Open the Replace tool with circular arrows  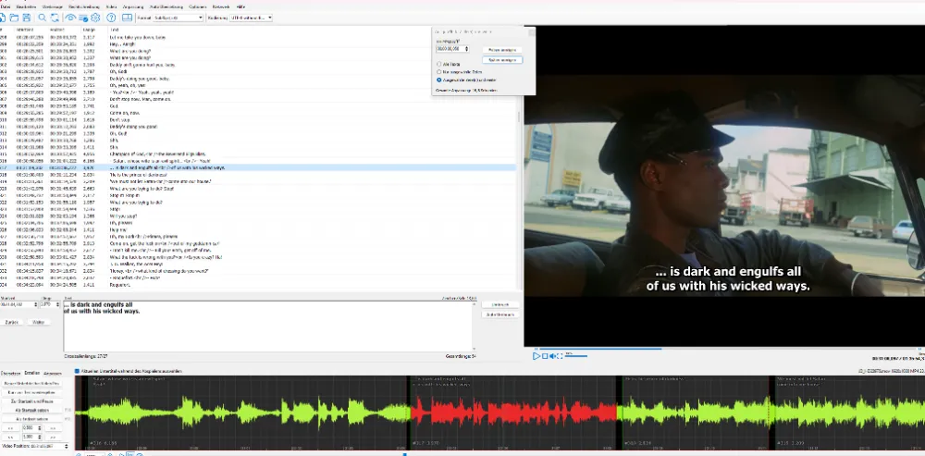coord(55,18)
